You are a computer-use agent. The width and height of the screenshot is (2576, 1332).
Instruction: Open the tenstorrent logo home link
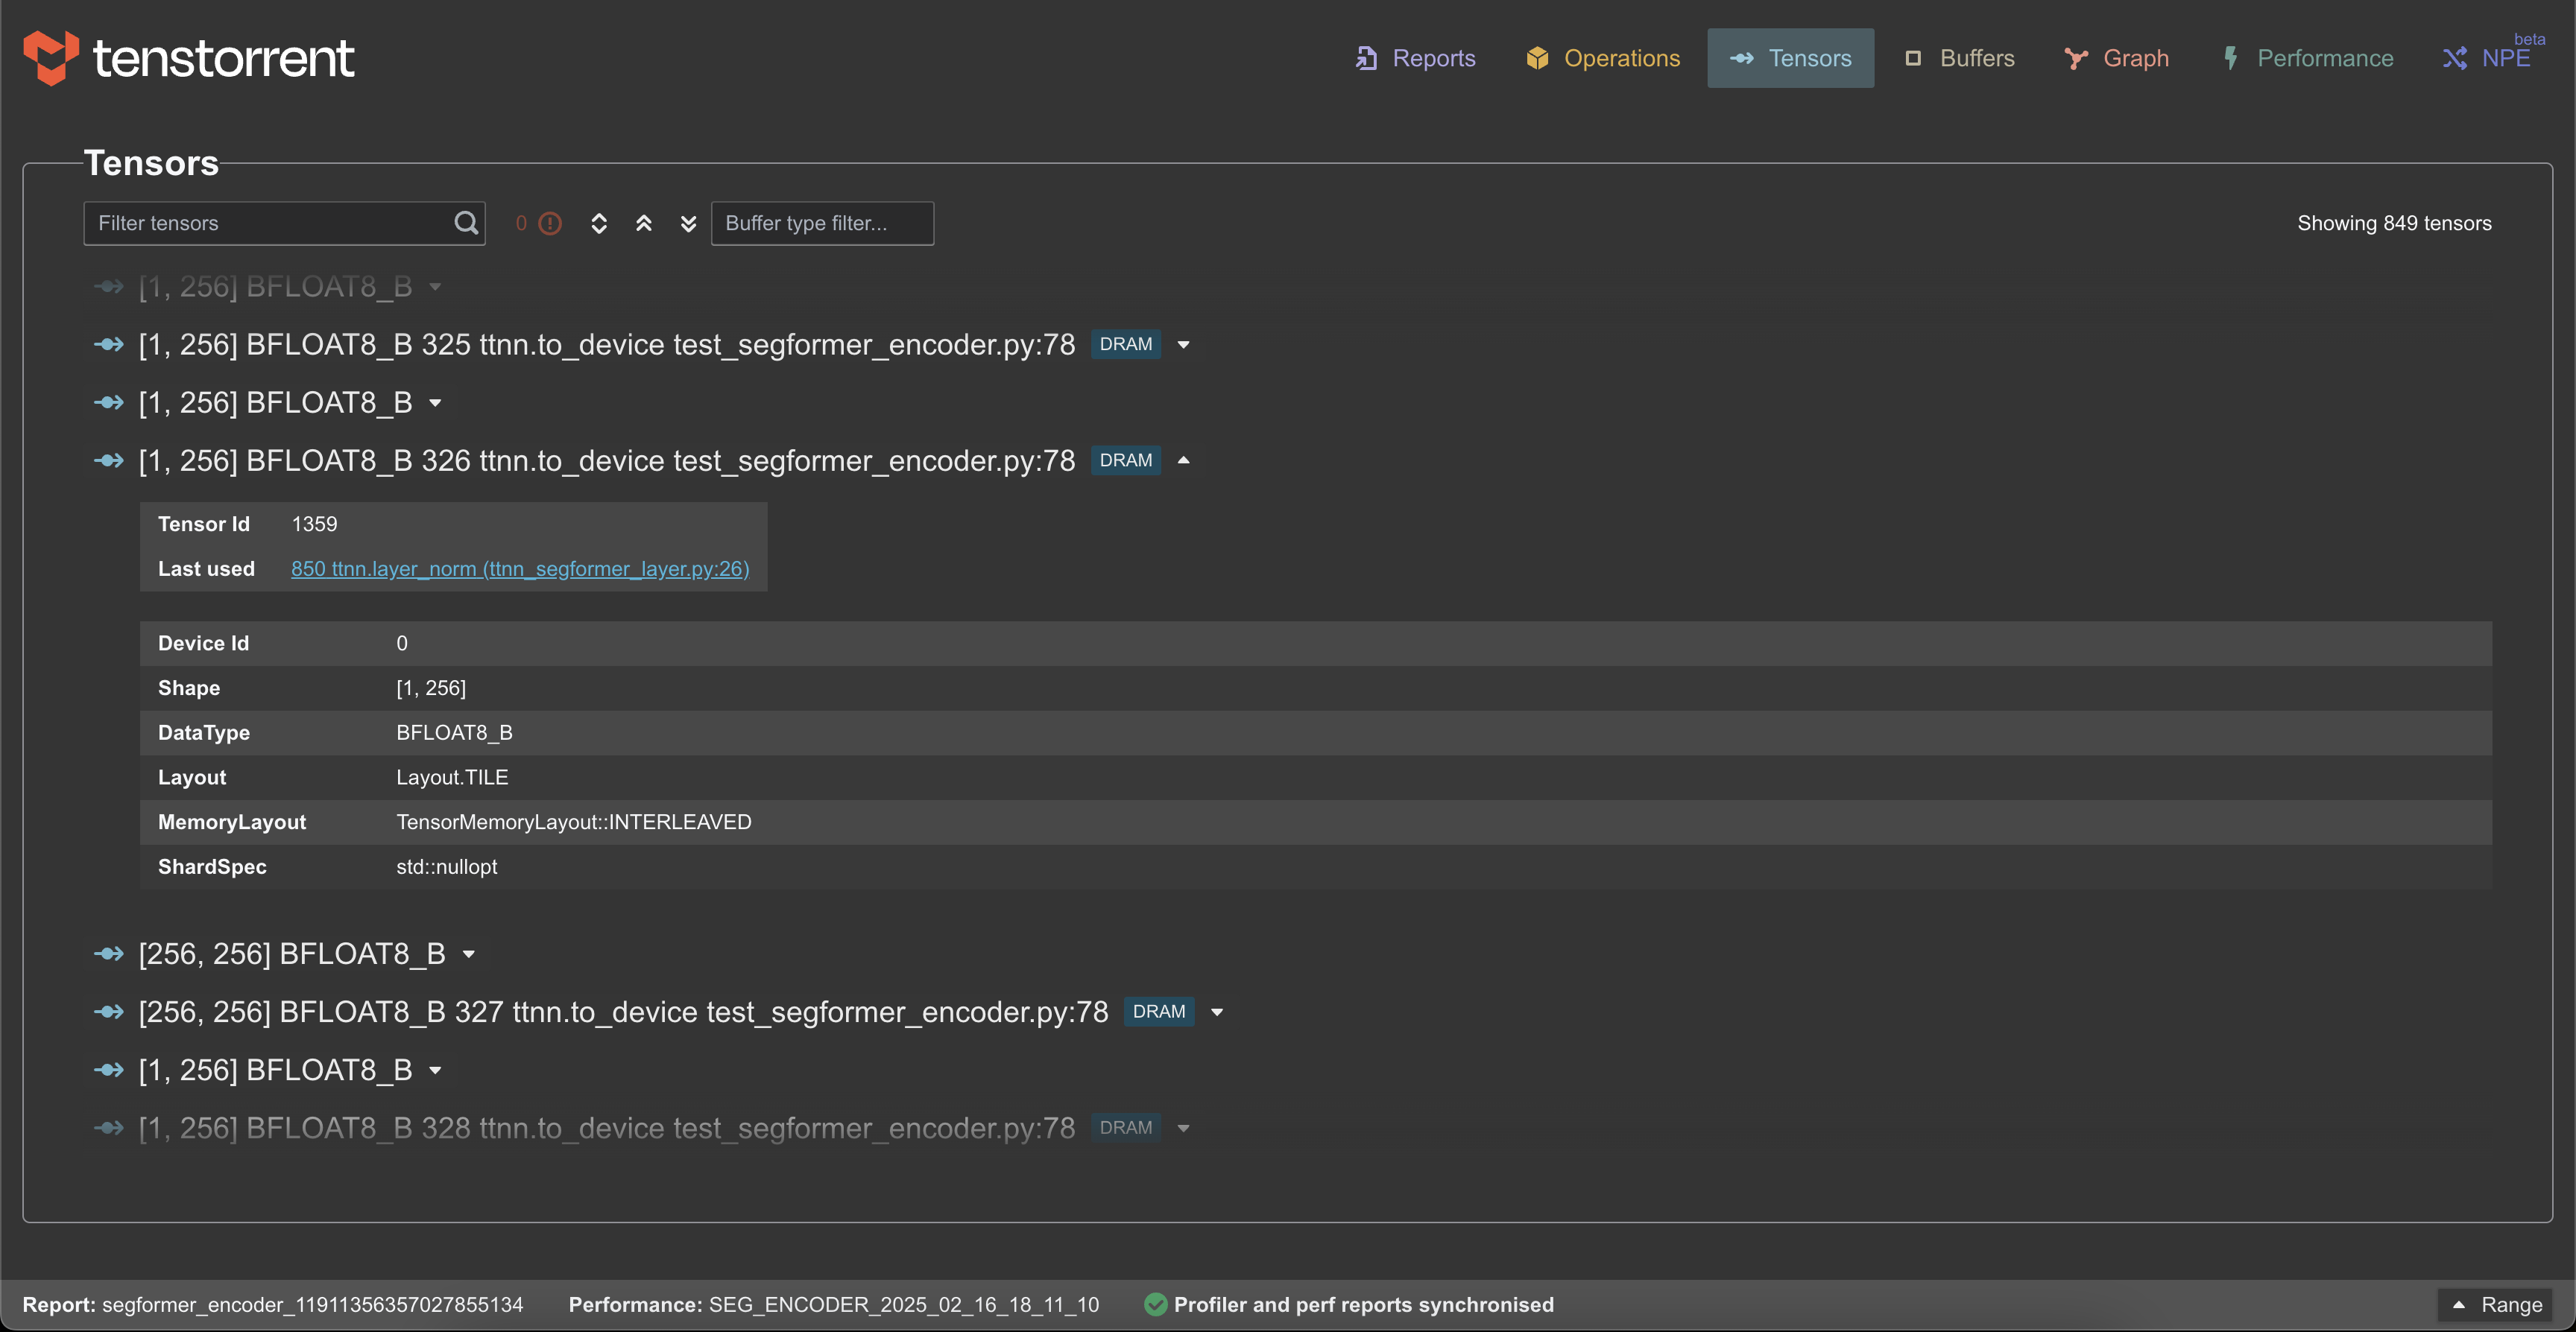click(x=188, y=58)
